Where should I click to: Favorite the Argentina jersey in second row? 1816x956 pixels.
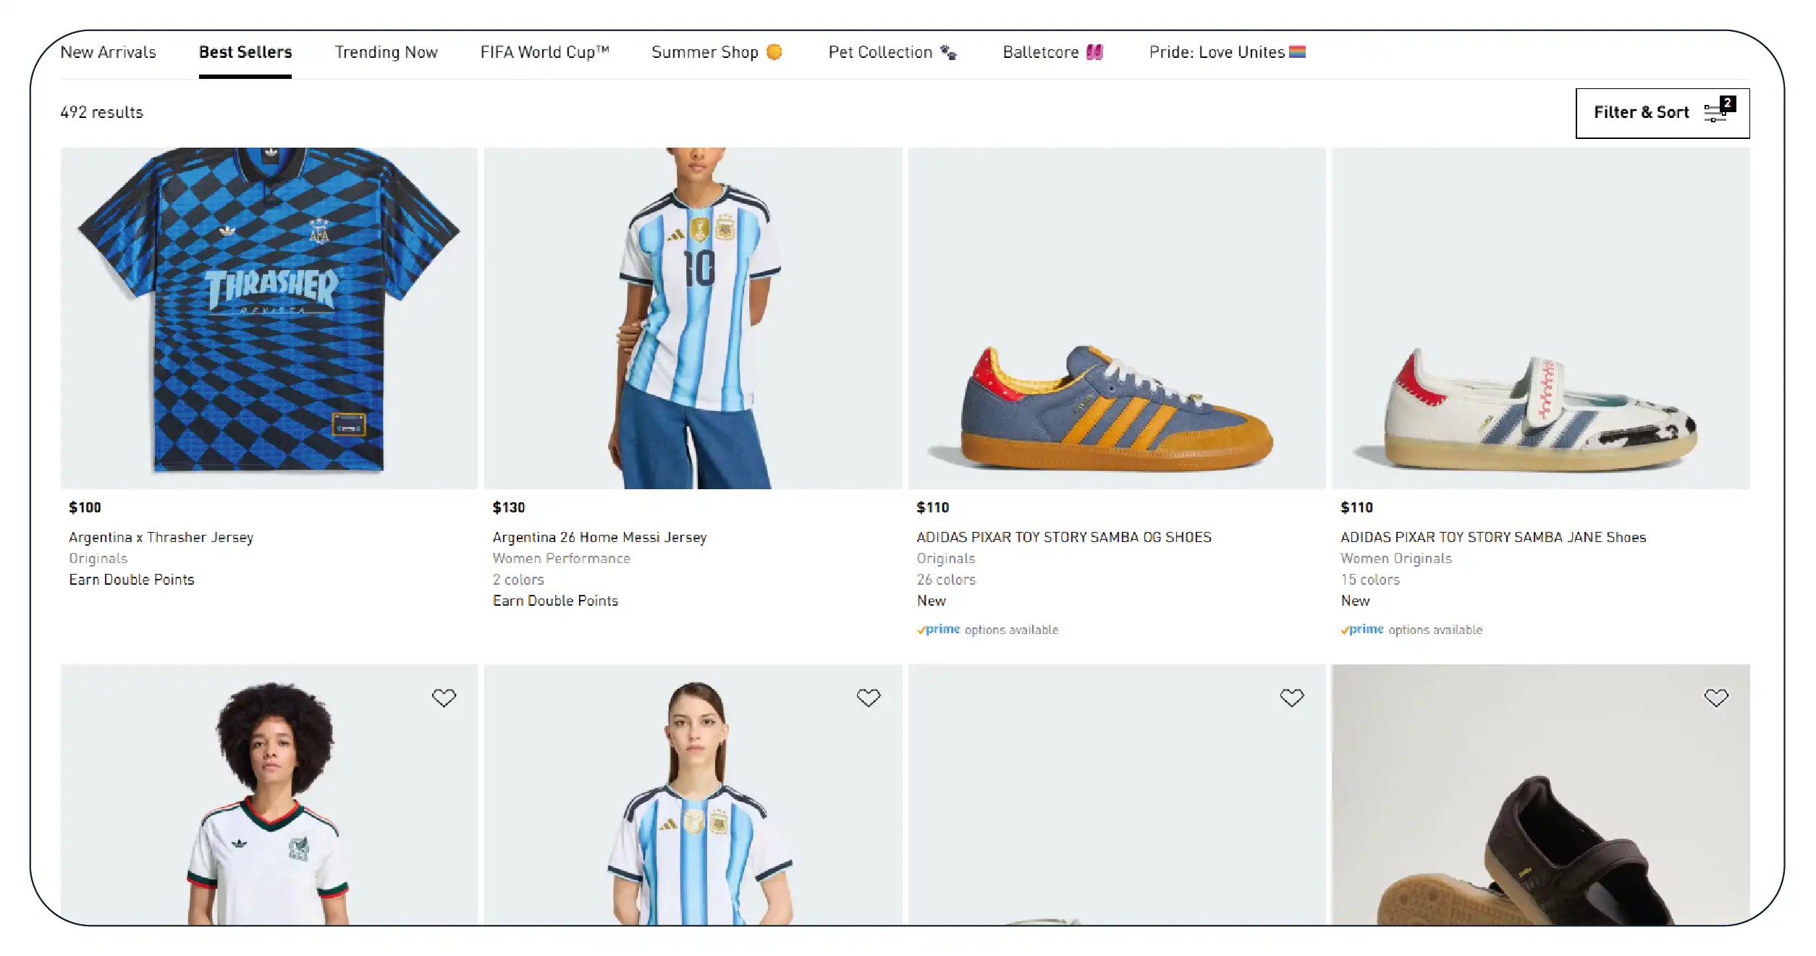click(x=868, y=698)
